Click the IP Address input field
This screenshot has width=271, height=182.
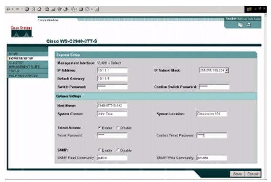tap(112, 70)
